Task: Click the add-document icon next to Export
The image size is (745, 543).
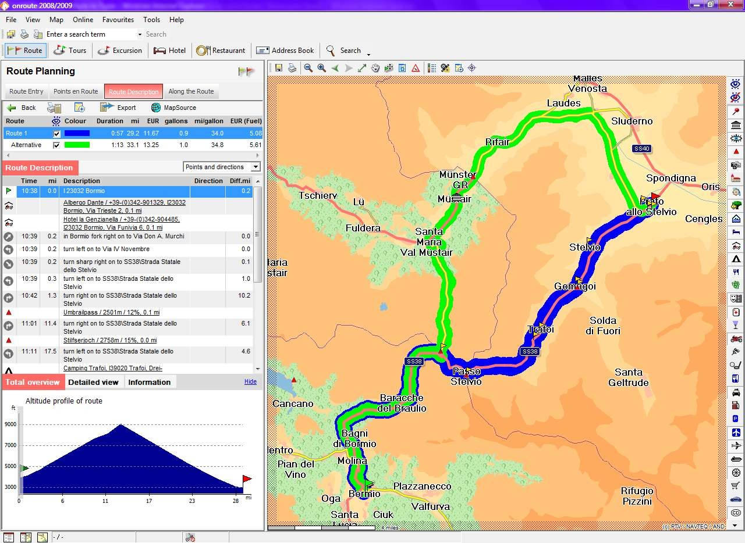Action: pos(80,108)
